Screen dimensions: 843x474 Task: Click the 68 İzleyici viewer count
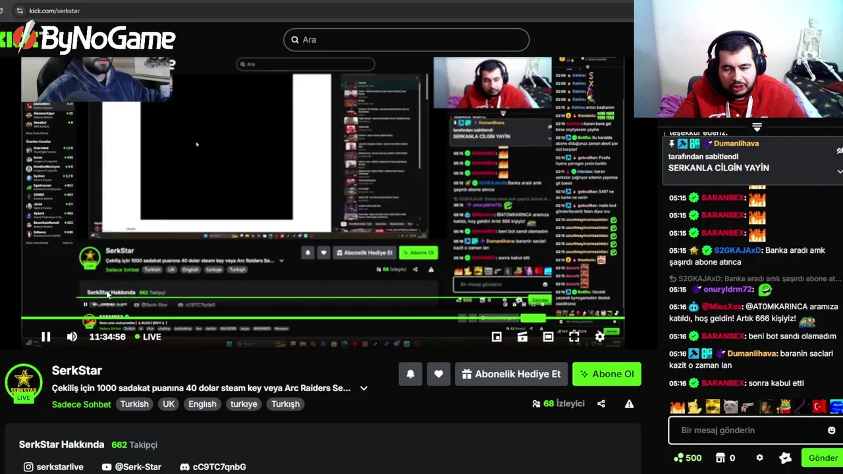pos(558,404)
